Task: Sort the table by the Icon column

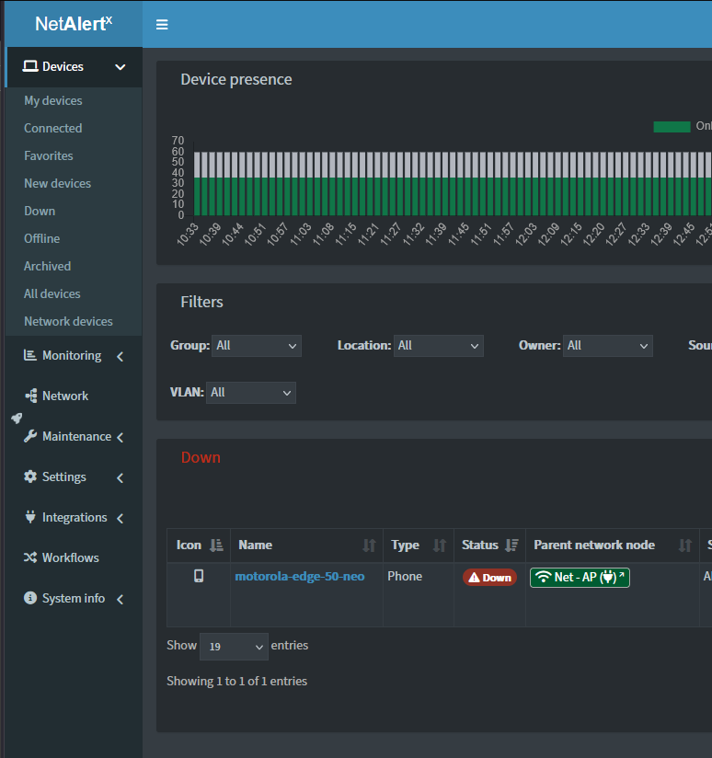Action: coord(216,546)
